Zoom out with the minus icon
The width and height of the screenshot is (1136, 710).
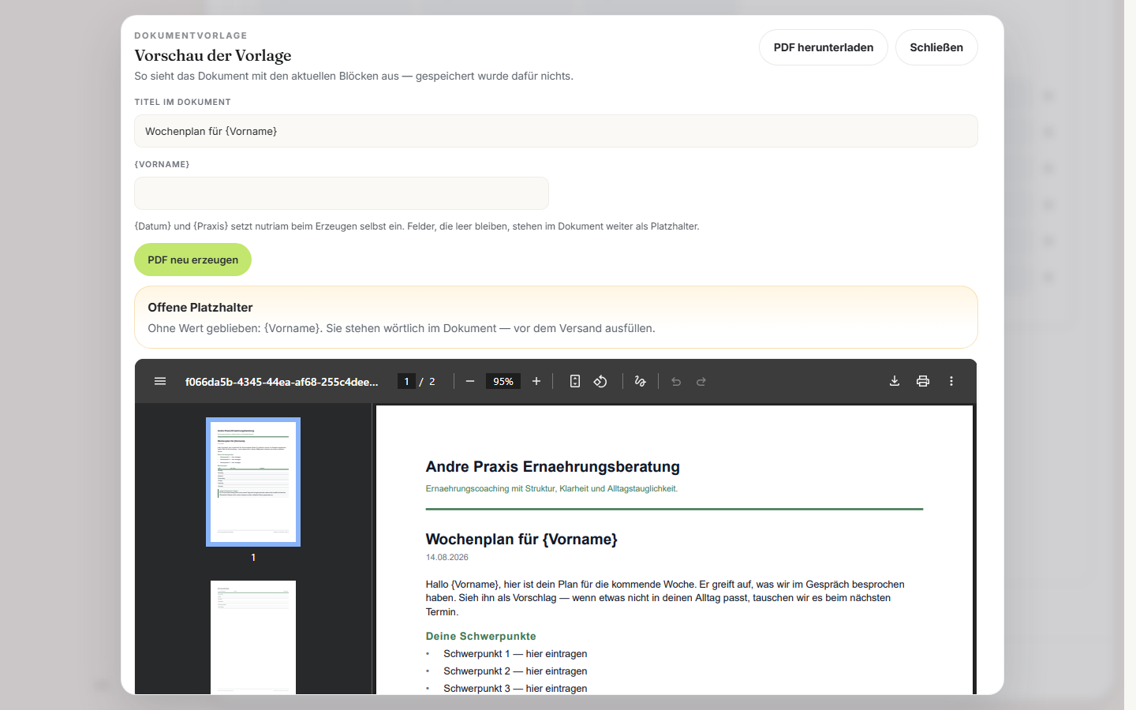[470, 381]
